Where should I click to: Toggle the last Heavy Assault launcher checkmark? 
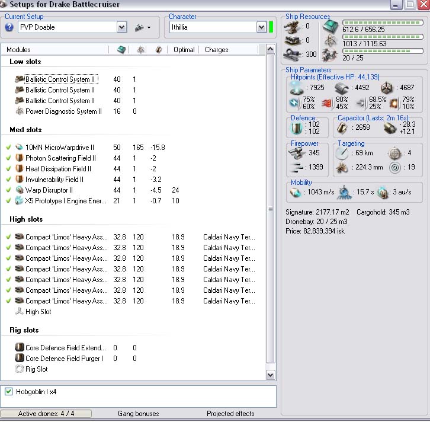(8, 300)
